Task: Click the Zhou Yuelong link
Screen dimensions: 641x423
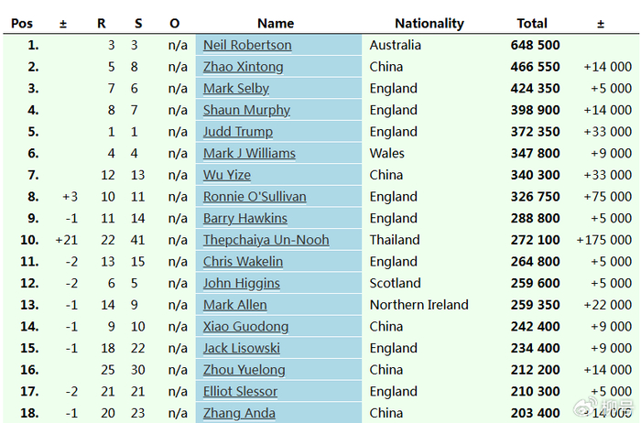Action: coord(244,370)
